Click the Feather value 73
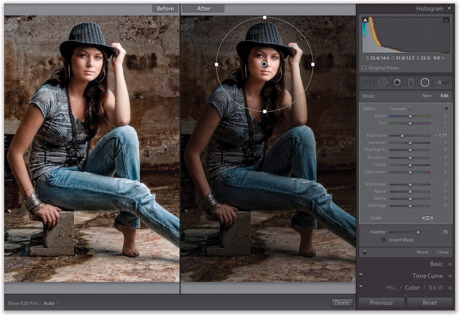The height and width of the screenshot is (316, 460). point(445,232)
